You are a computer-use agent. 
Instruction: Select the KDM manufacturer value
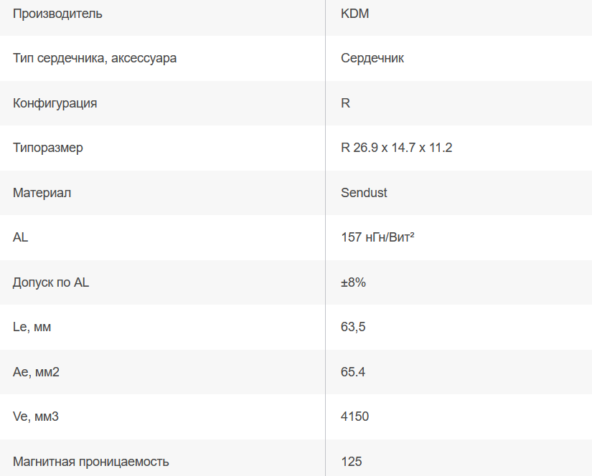(355, 14)
